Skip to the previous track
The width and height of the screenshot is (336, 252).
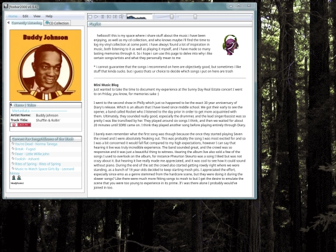click(x=109, y=17)
